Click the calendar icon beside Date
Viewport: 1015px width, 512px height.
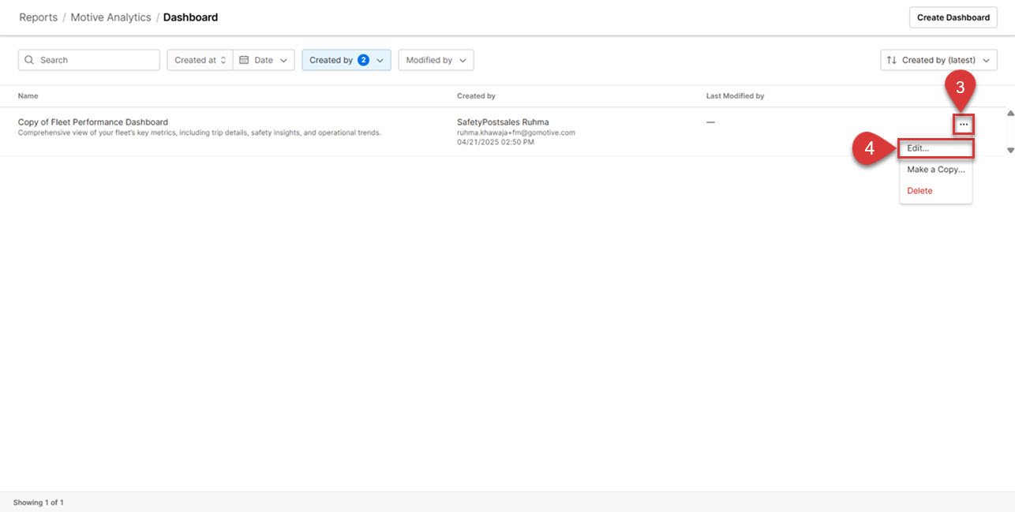coord(244,60)
